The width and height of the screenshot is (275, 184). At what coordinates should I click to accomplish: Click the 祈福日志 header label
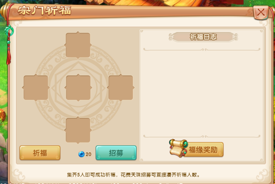[x=203, y=37]
